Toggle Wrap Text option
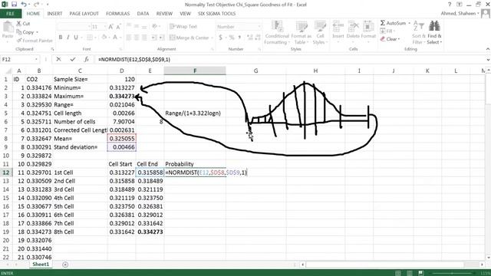491x276 pixels. pyautogui.click(x=183, y=27)
